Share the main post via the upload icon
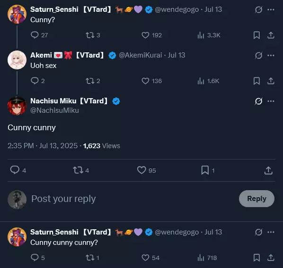Viewport: 283px width, 268px height. pos(268,170)
